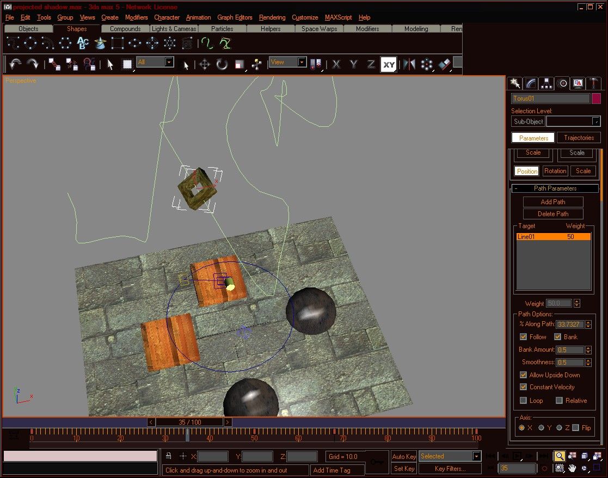Select the Move transform tool
The image size is (608, 478).
(x=204, y=64)
